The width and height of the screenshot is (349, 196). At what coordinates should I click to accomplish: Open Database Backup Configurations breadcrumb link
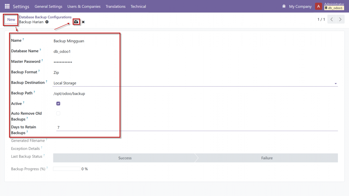click(x=45, y=17)
